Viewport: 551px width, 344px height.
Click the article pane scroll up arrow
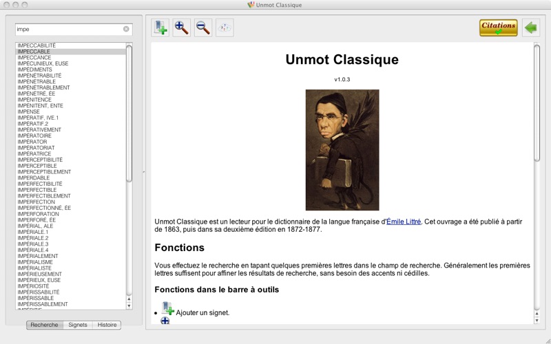click(537, 314)
